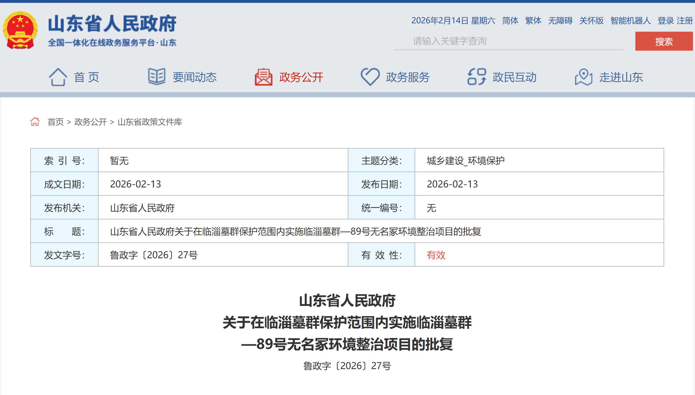695x395 pixels.
Task: Switch to 关怀版 elderly care version
Action: [591, 20]
